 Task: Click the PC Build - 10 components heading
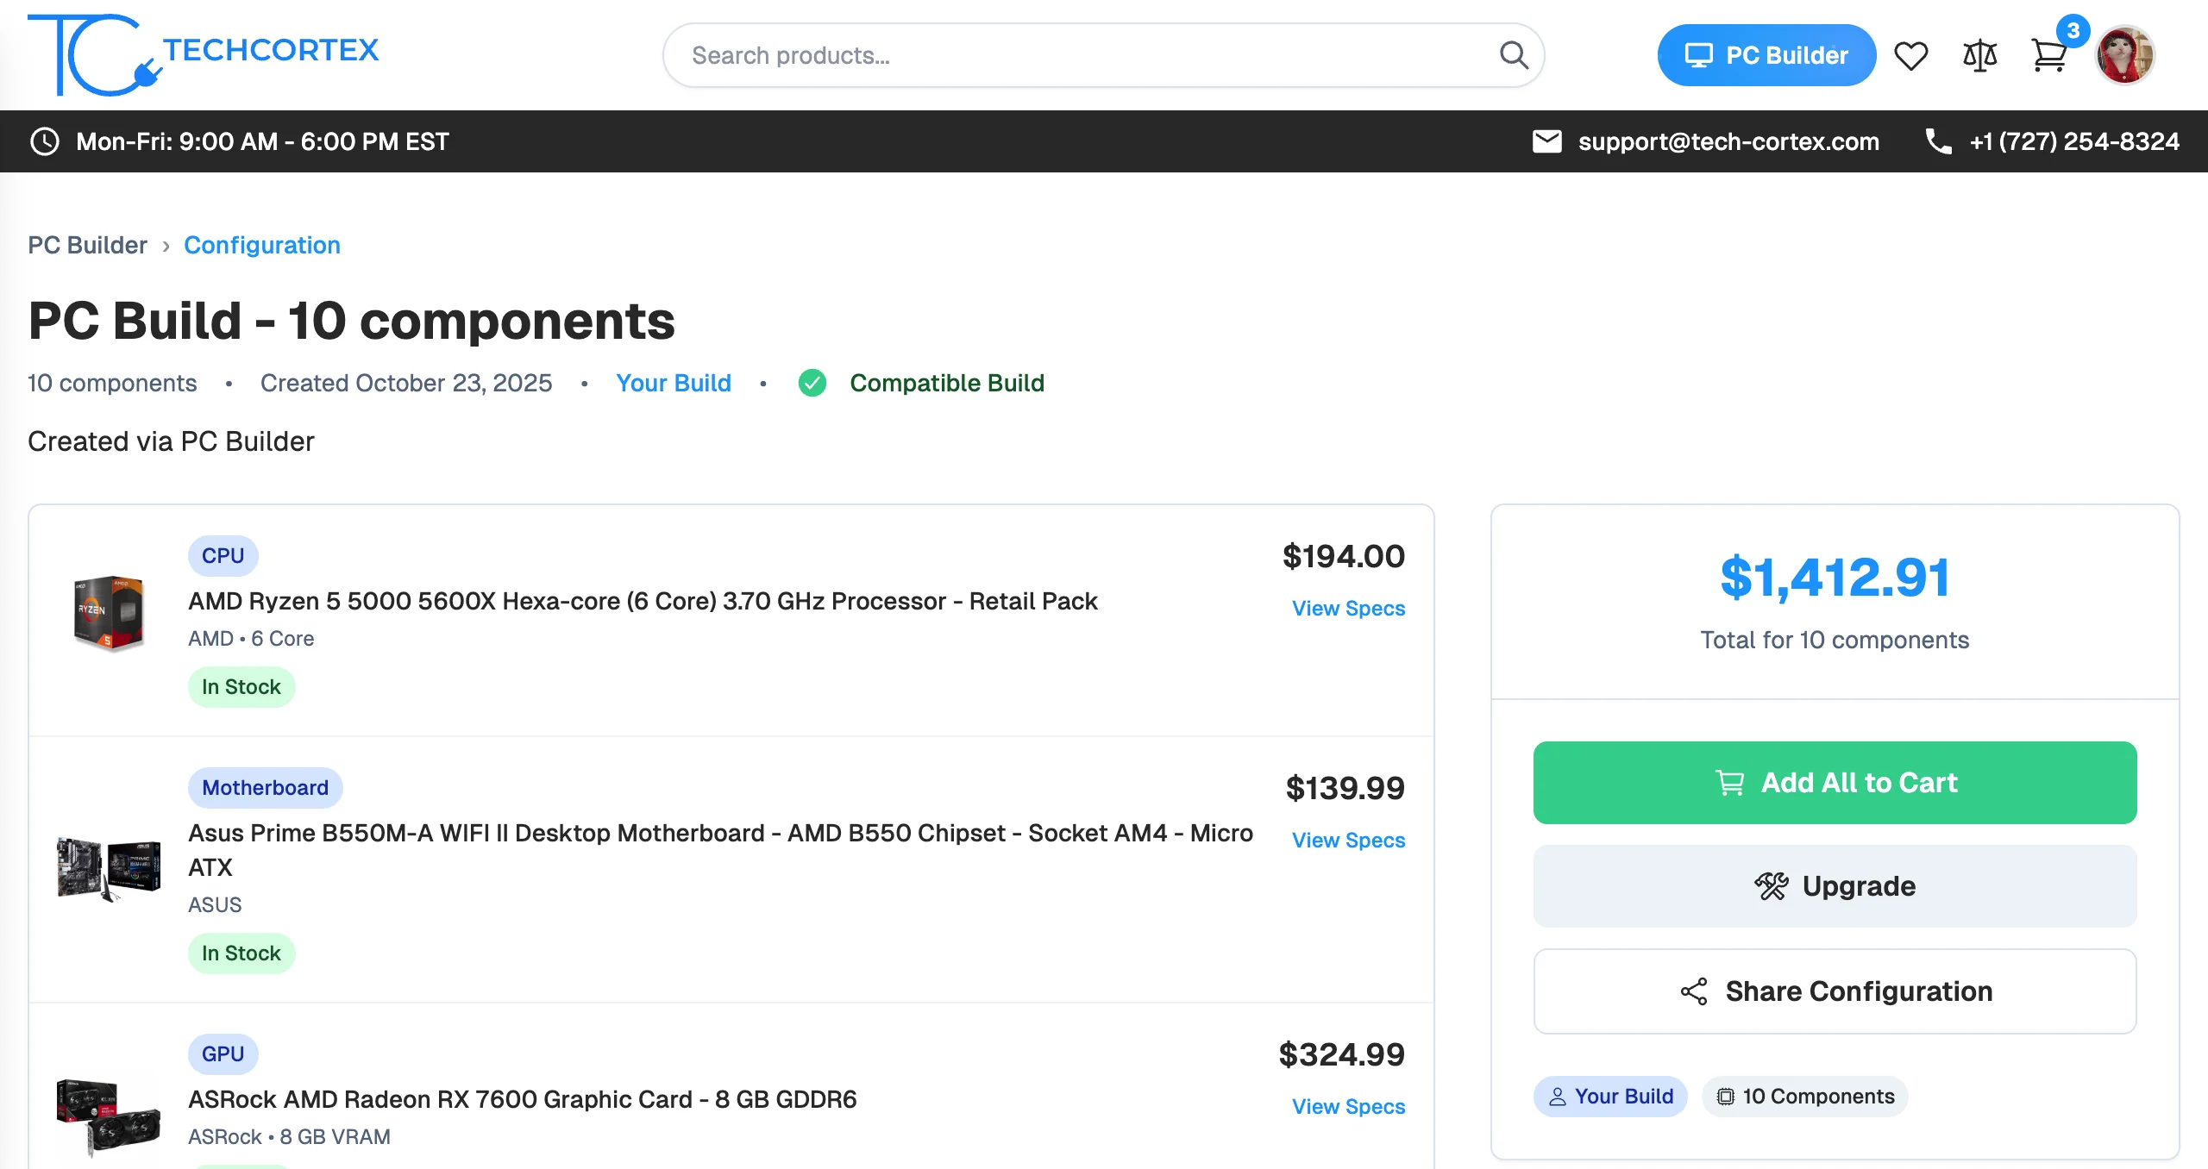click(351, 321)
